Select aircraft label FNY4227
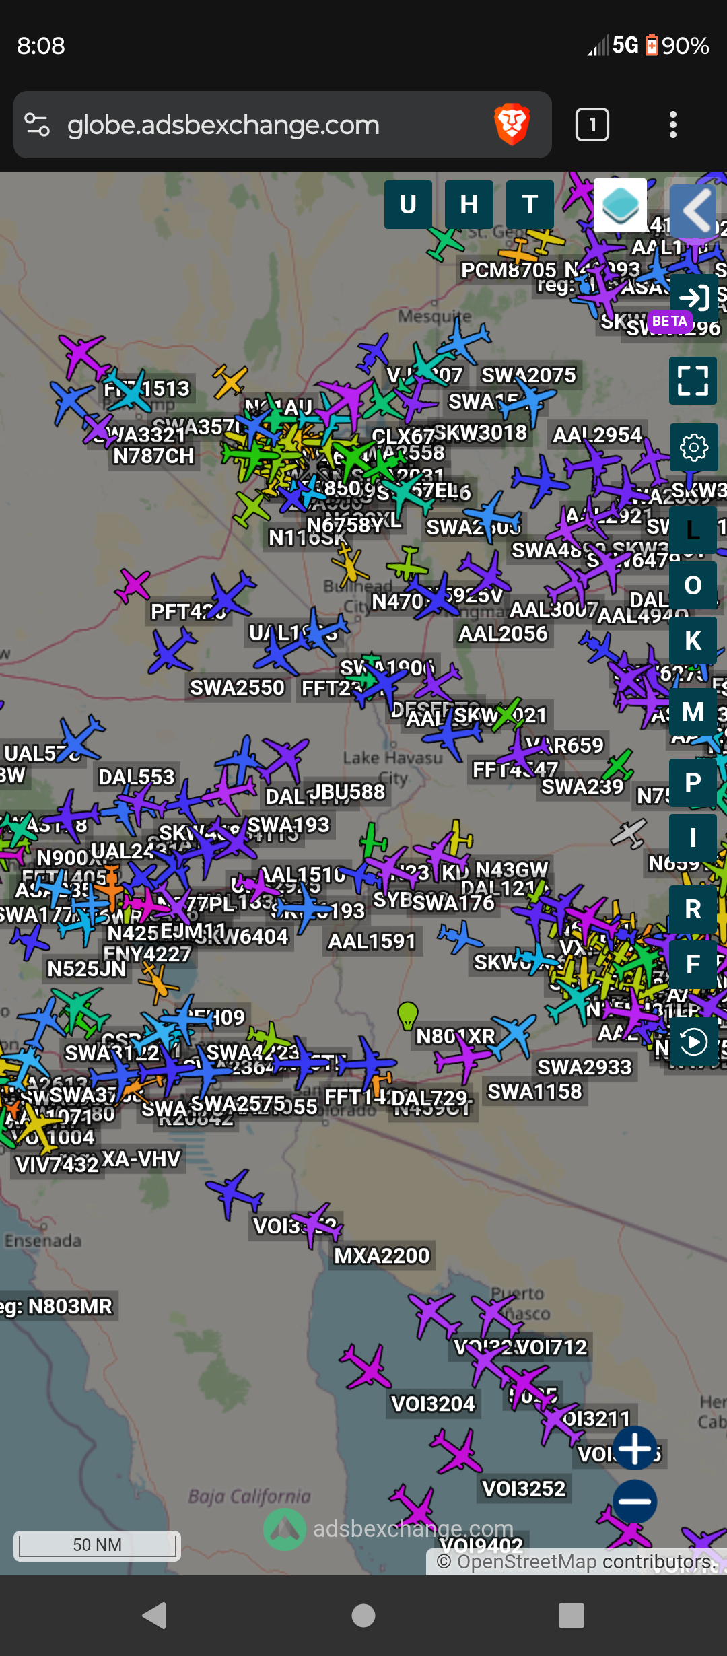This screenshot has height=1656, width=727. (x=147, y=954)
